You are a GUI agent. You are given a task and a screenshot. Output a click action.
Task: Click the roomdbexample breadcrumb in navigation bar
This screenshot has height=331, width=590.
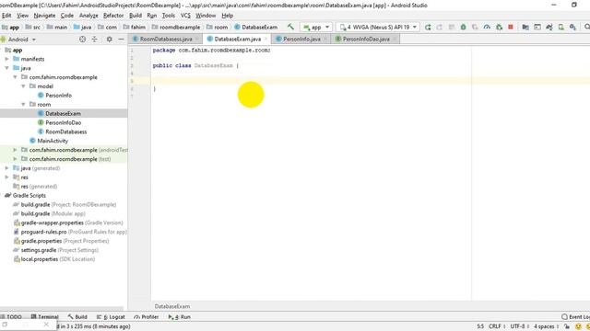[x=176, y=27]
